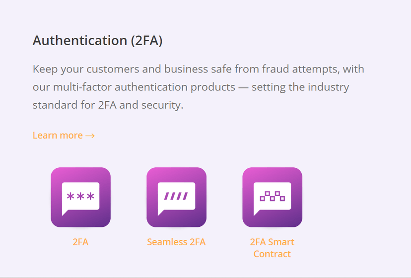
Task: Click the arrow beside Learn more
Action: click(x=90, y=136)
